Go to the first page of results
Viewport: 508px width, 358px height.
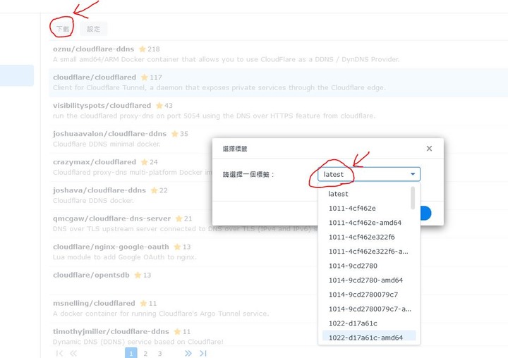59,353
